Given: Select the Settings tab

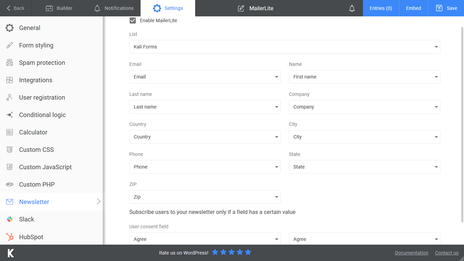Looking at the screenshot, I should (168, 8).
